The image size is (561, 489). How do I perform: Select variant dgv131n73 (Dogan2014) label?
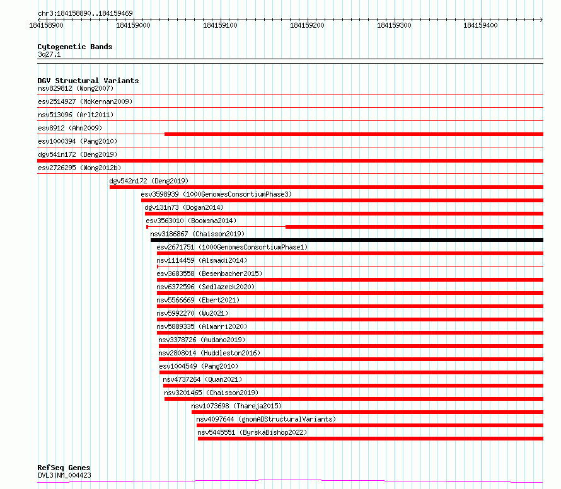coord(184,207)
